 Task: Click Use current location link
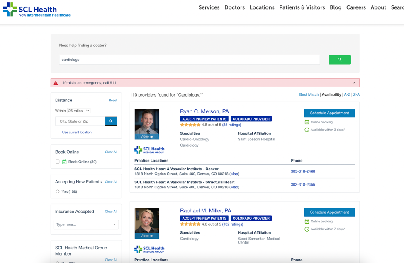77,132
